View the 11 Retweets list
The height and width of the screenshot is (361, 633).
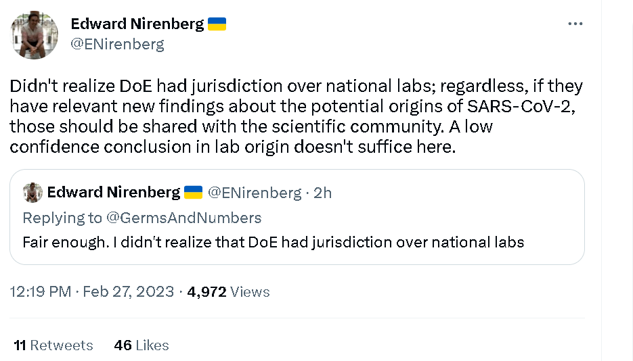(53, 345)
